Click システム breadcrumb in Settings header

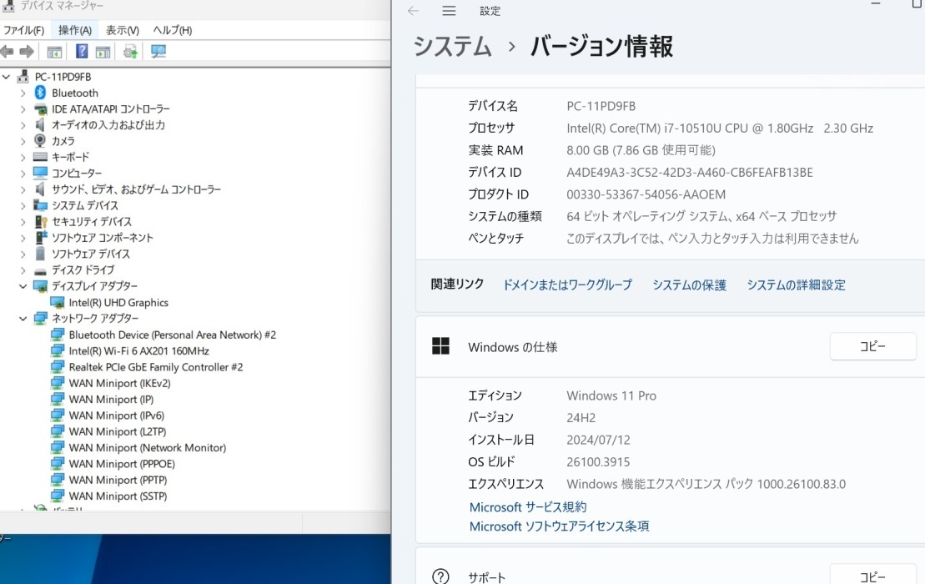(452, 46)
